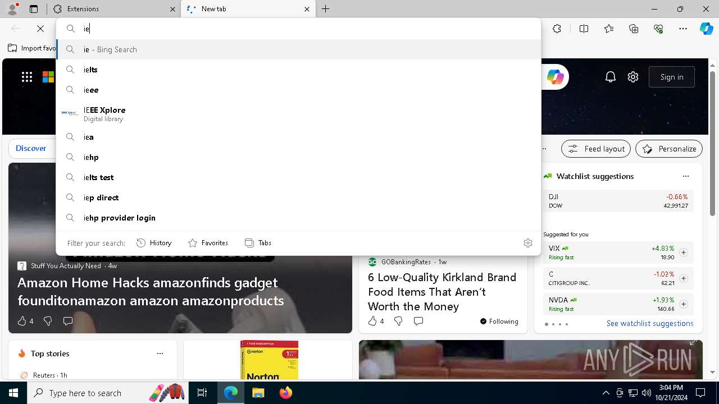Click the Import favorites bookmark
This screenshot has height=404, width=719.
point(32,48)
